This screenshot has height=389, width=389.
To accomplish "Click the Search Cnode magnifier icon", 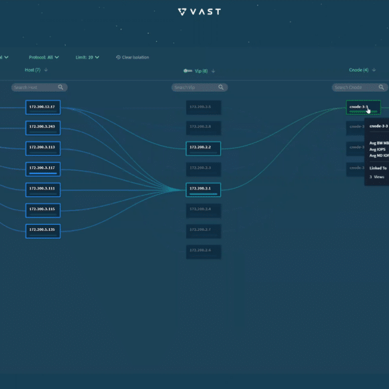I will tap(381, 87).
